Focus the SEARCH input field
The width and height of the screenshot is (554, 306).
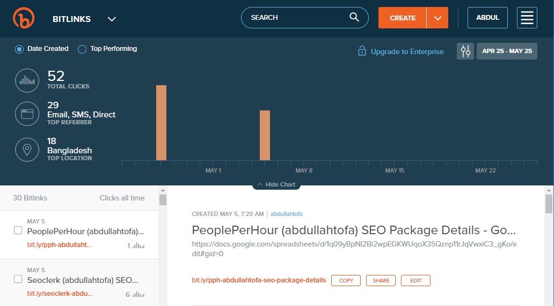[304, 18]
